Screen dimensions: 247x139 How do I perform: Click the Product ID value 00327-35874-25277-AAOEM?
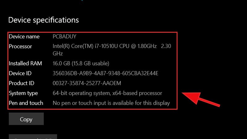click(87, 83)
